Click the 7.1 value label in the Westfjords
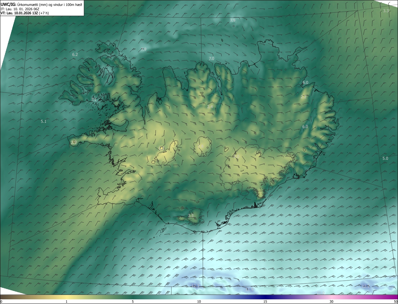This screenshot has height=304, width=398. point(94,100)
